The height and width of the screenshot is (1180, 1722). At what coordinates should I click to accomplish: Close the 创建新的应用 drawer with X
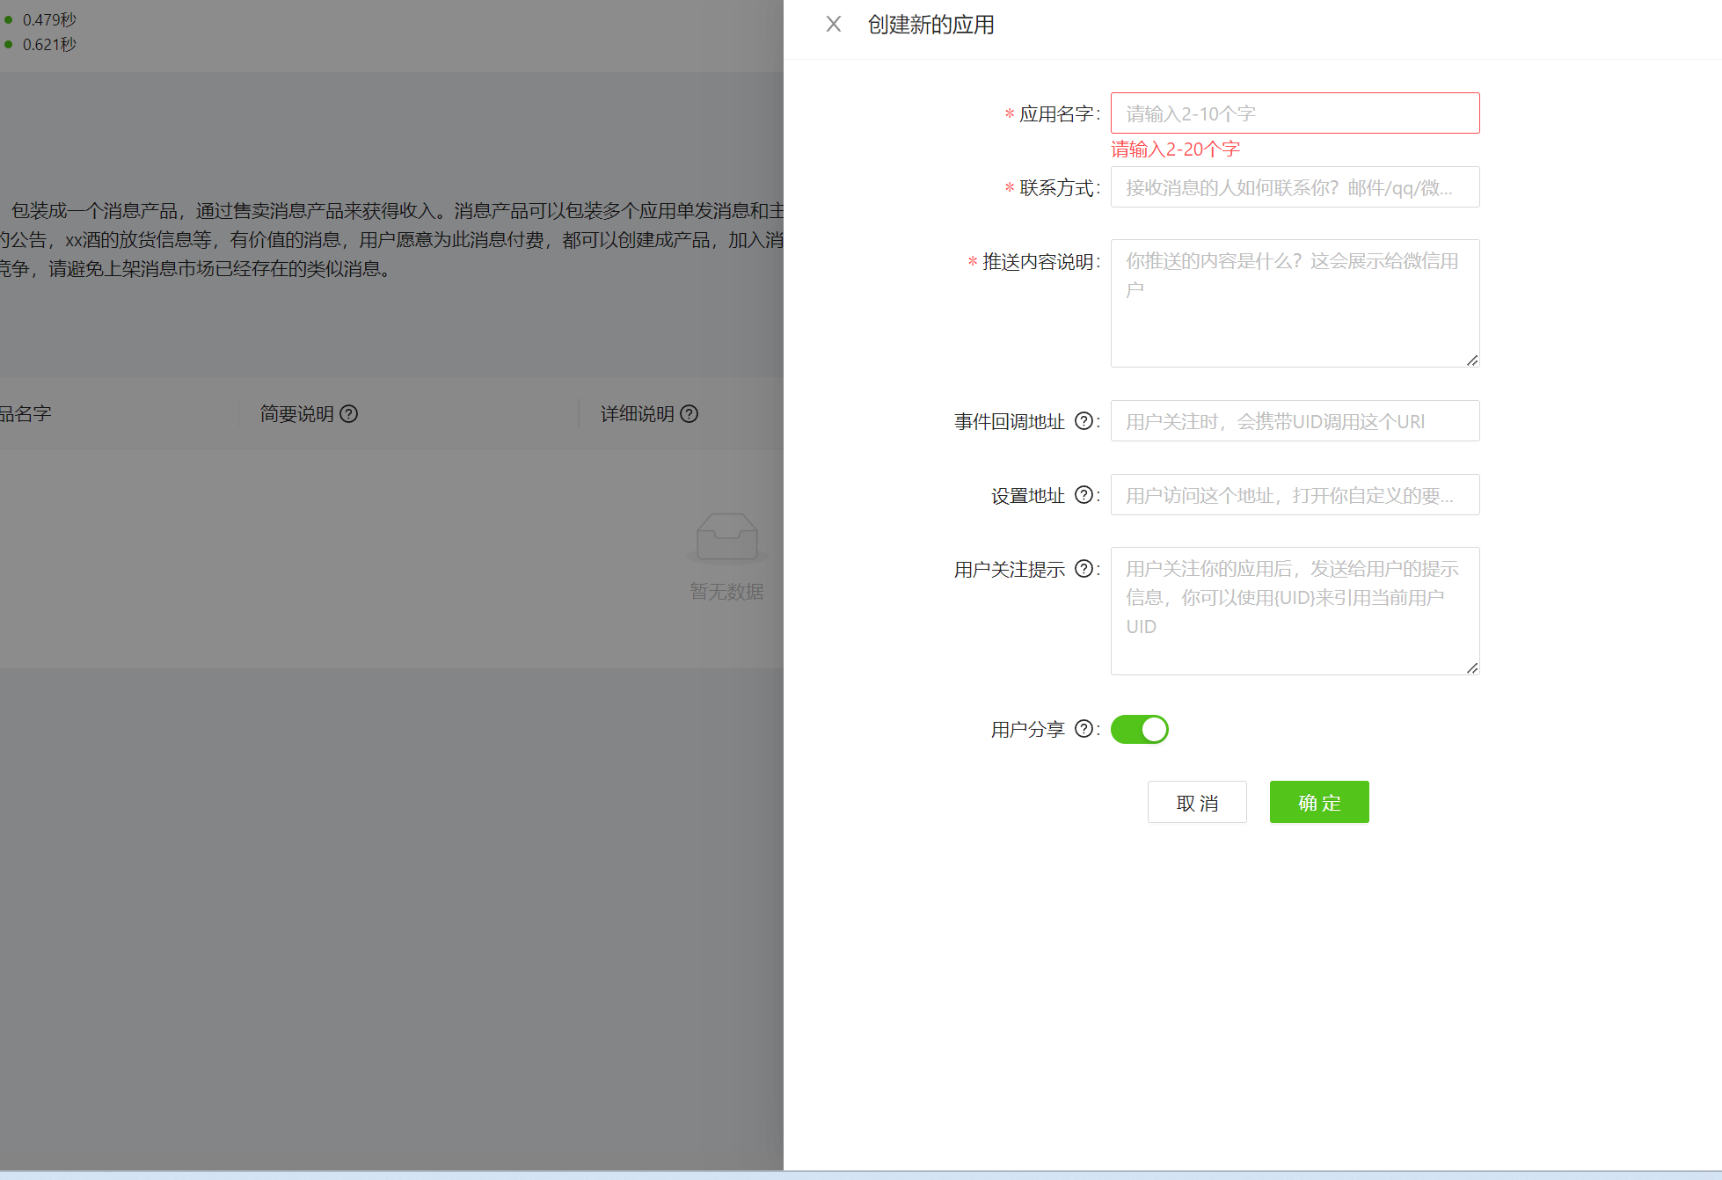[x=834, y=25]
